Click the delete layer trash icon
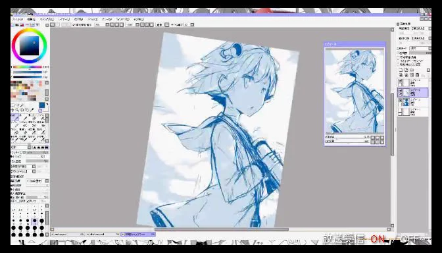442x253 pixels. click(x=417, y=74)
